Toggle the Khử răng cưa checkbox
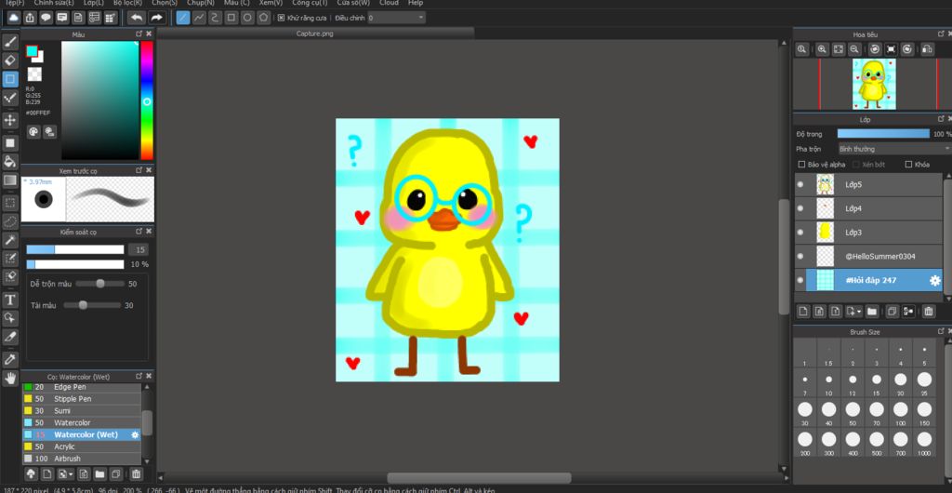952x493 pixels. pyautogui.click(x=282, y=18)
